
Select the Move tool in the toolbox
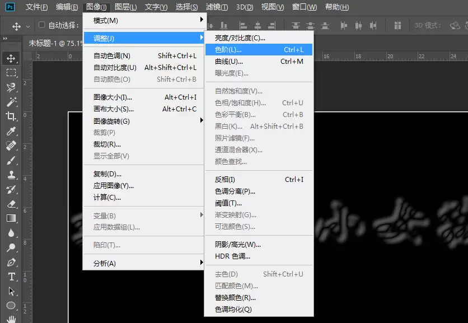click(x=11, y=58)
